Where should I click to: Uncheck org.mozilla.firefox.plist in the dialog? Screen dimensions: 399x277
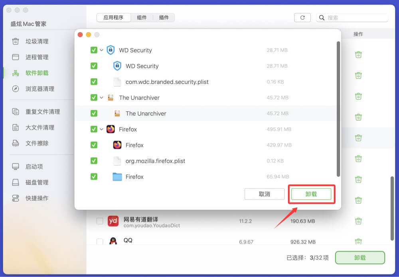click(x=93, y=161)
